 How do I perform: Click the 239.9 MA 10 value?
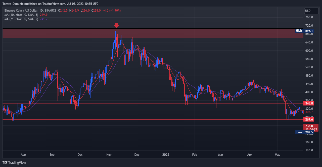[43, 15]
